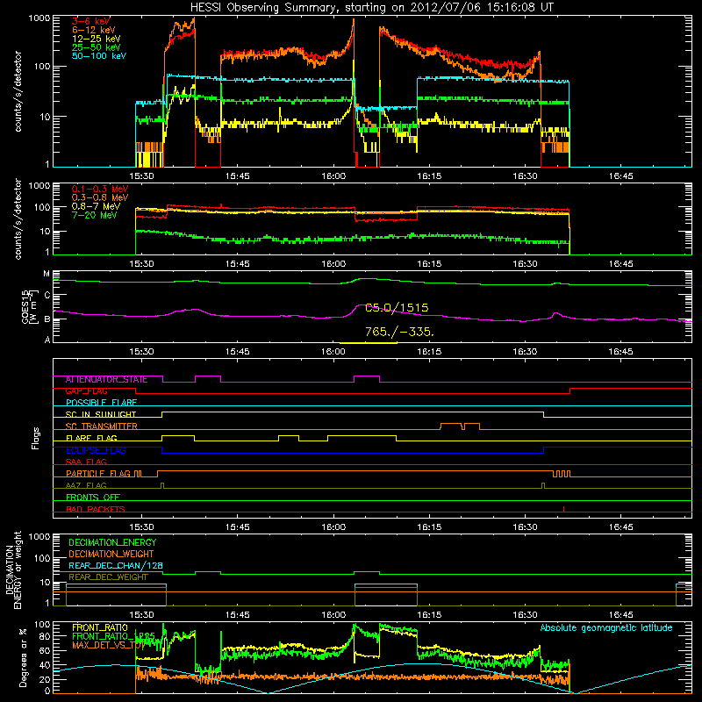This screenshot has height=702, width=702.
Task: Click the FLARE_FLAG label
Action: click(91, 438)
